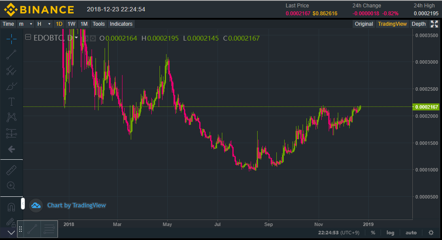Screen dimensions: 442x240
Task: Switch to the Original chart tab
Action: coord(364,24)
